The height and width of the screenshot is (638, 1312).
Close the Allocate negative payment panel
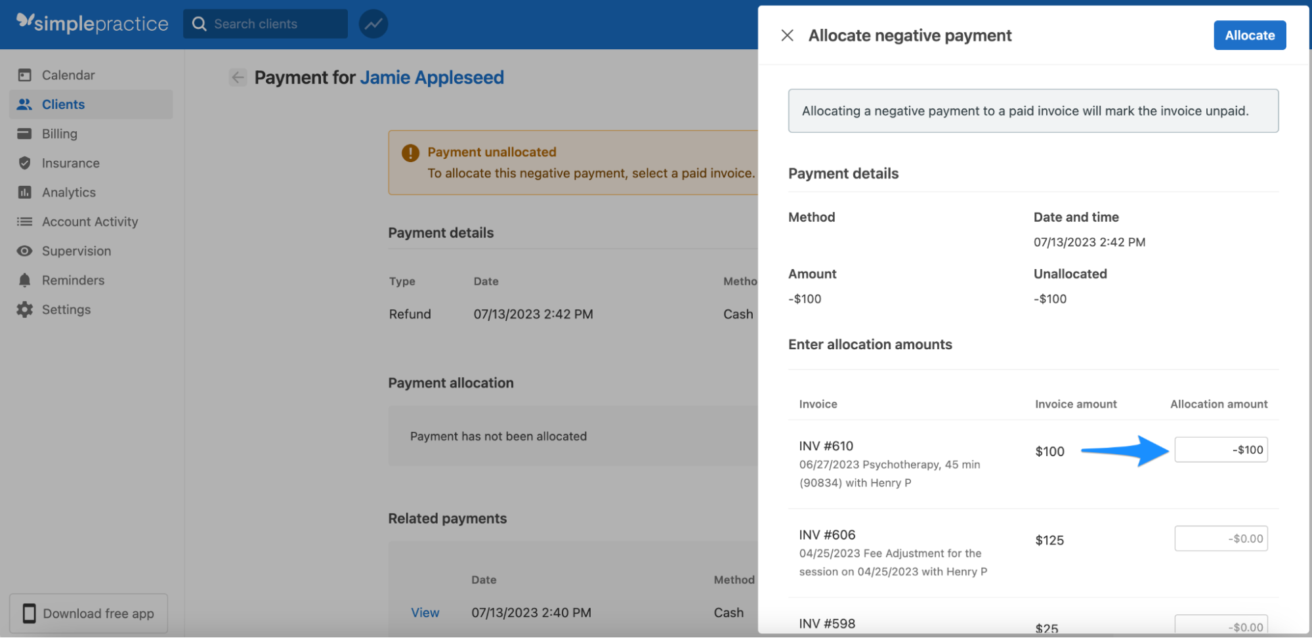pyautogui.click(x=787, y=35)
